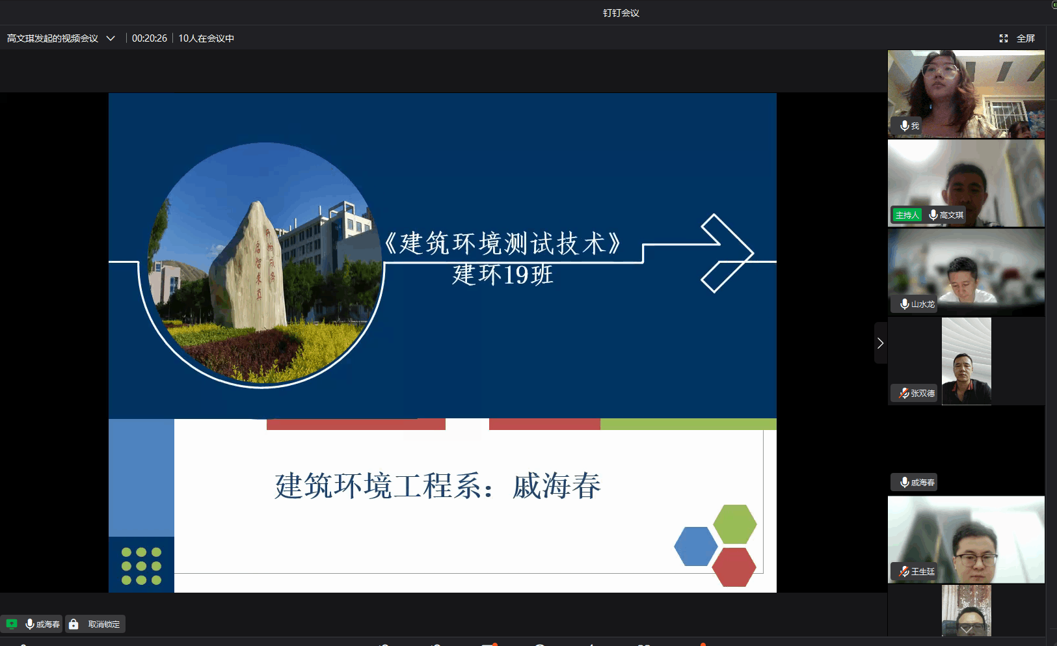Click microphone icon next to 我
The width and height of the screenshot is (1057, 646).
pos(904,126)
